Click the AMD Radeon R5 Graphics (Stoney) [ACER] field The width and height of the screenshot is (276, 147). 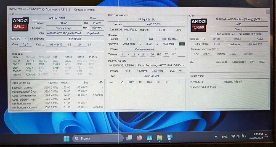pyautogui.click(x=239, y=19)
